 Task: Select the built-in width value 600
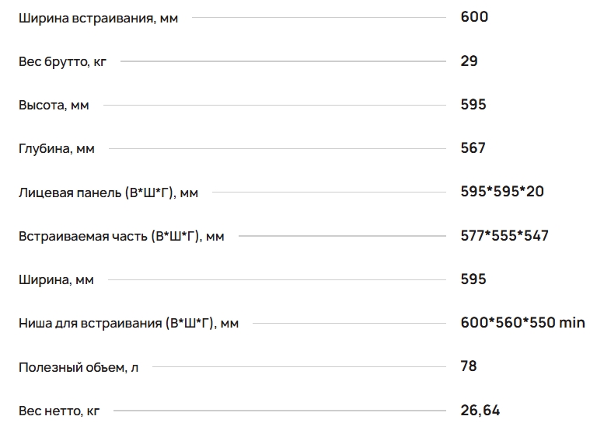click(474, 17)
